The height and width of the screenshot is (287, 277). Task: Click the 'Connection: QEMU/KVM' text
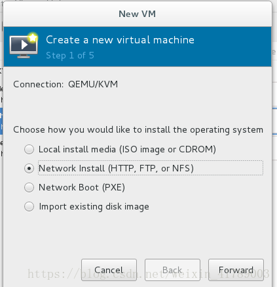(65, 84)
